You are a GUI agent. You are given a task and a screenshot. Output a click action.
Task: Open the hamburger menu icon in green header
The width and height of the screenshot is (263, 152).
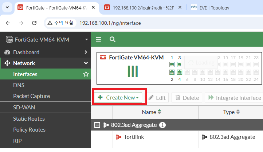coord(98,39)
